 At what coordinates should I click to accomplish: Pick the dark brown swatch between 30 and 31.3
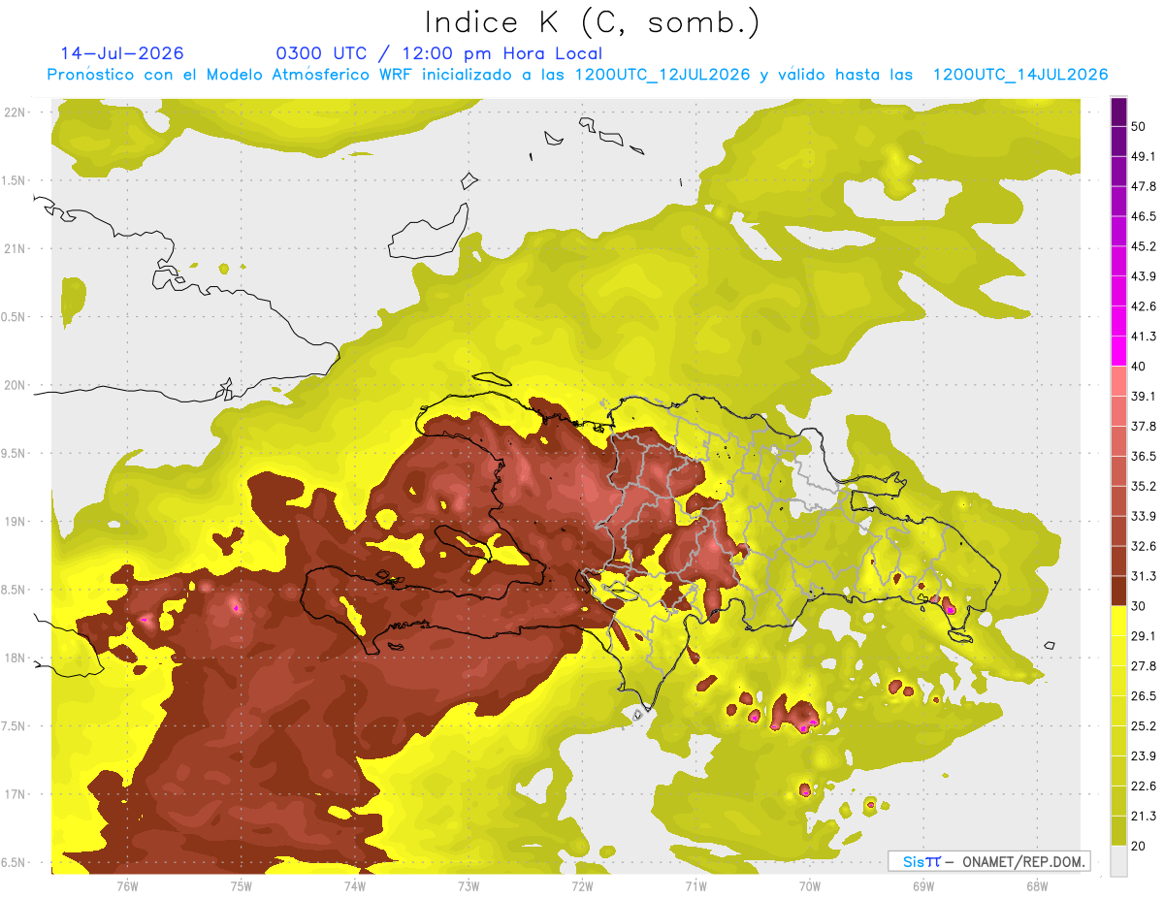1119,591
